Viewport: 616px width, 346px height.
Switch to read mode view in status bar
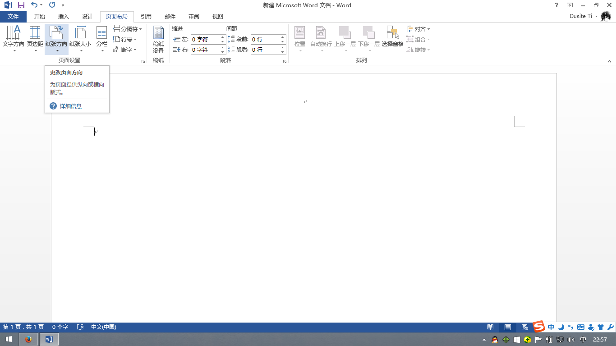click(490, 327)
